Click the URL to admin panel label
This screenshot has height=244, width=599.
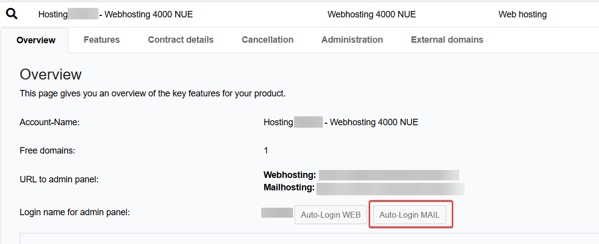(59, 179)
